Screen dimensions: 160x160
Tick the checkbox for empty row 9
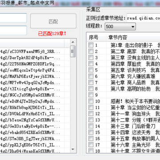pyautogui.click(x=91, y=95)
